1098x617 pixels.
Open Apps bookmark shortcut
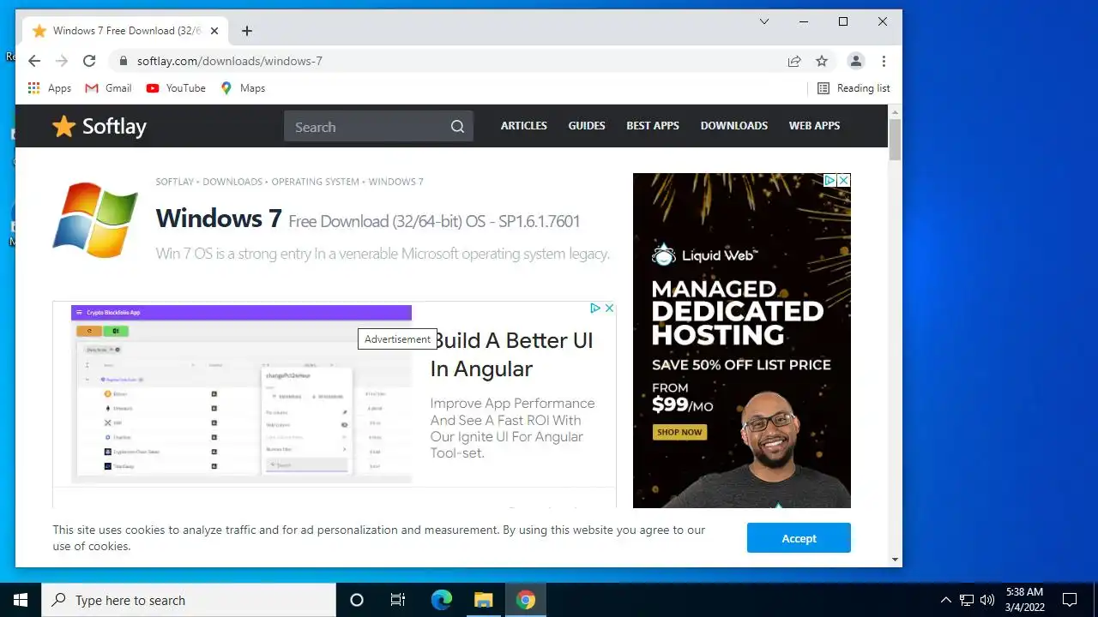[x=50, y=88]
